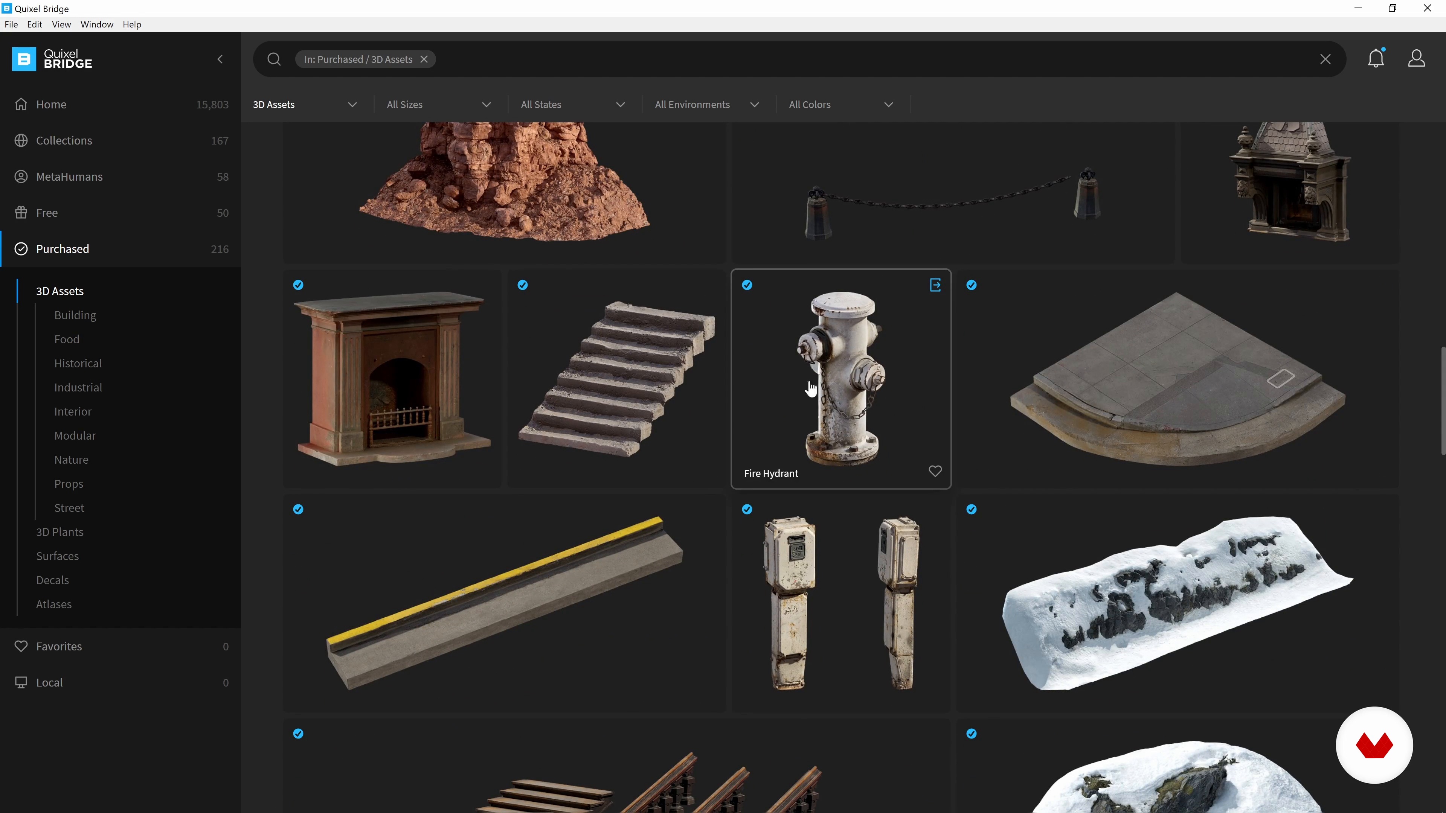Open the Window menu
1446x813 pixels.
[x=96, y=24]
